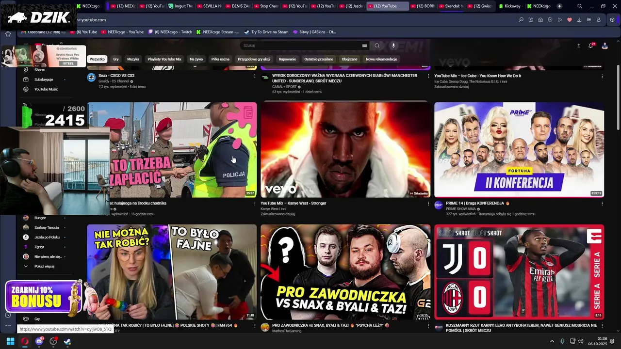Click the Shorts sidebar entry
621x349 pixels.
(39, 70)
